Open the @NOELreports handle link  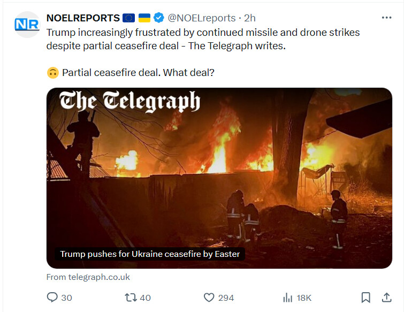pyautogui.click(x=202, y=18)
